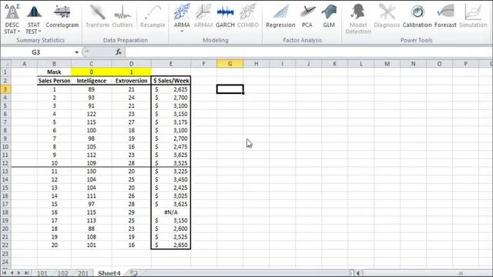Select the Extroversion header cell

[132, 81]
